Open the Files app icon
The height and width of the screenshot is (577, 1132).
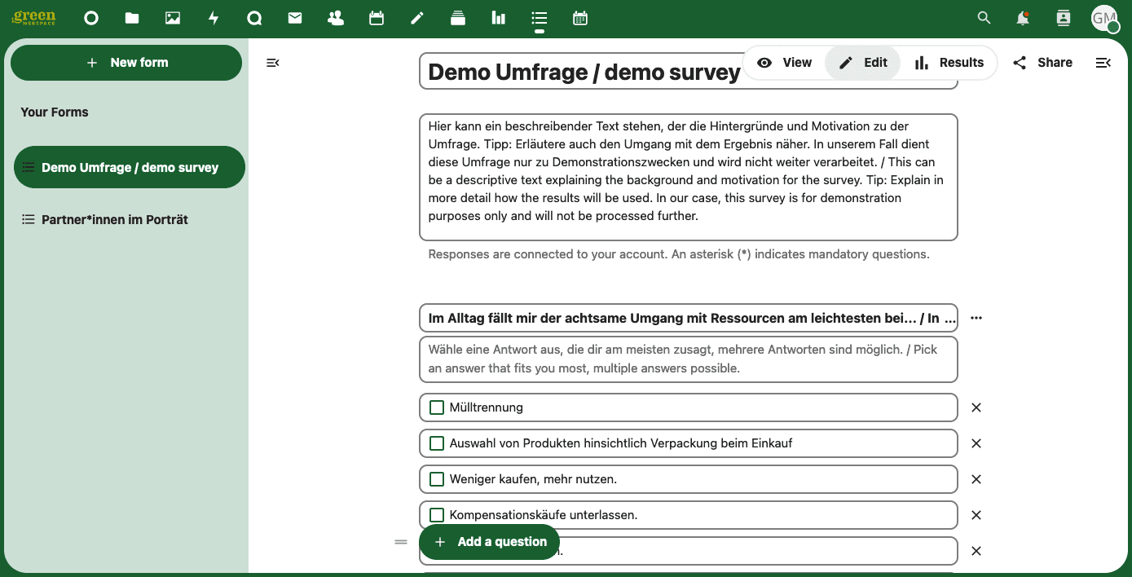[132, 18]
